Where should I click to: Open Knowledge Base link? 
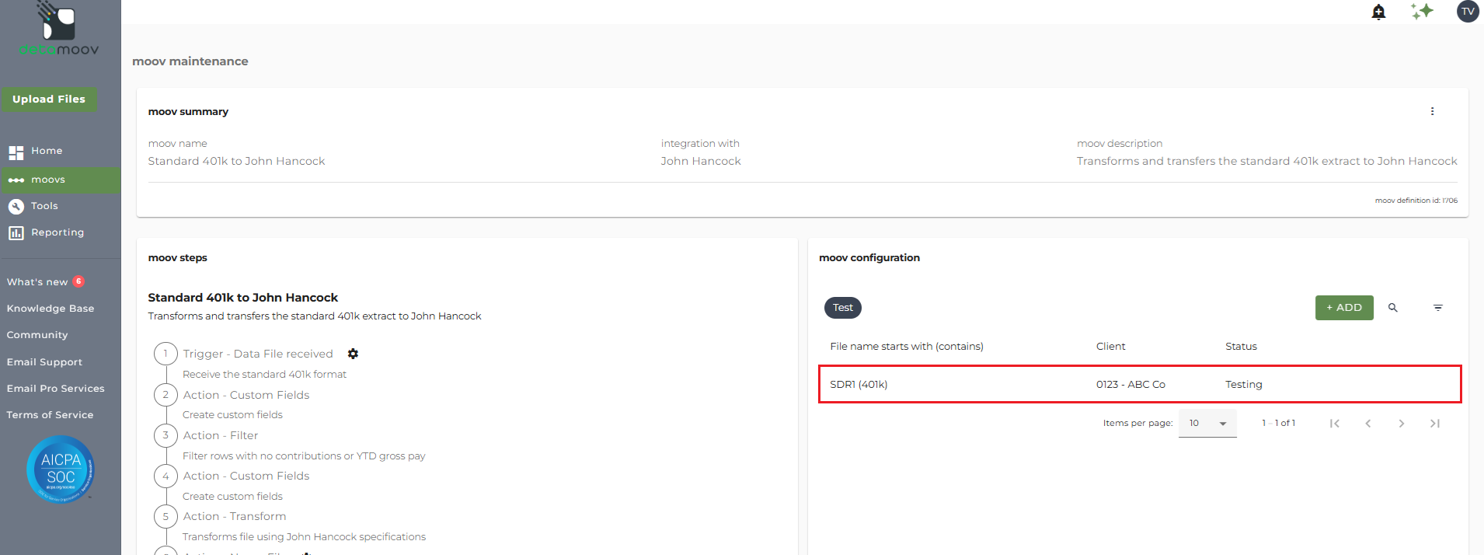(x=51, y=309)
